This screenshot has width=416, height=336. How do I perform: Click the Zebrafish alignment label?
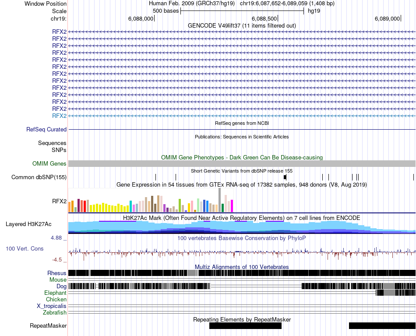(55, 313)
